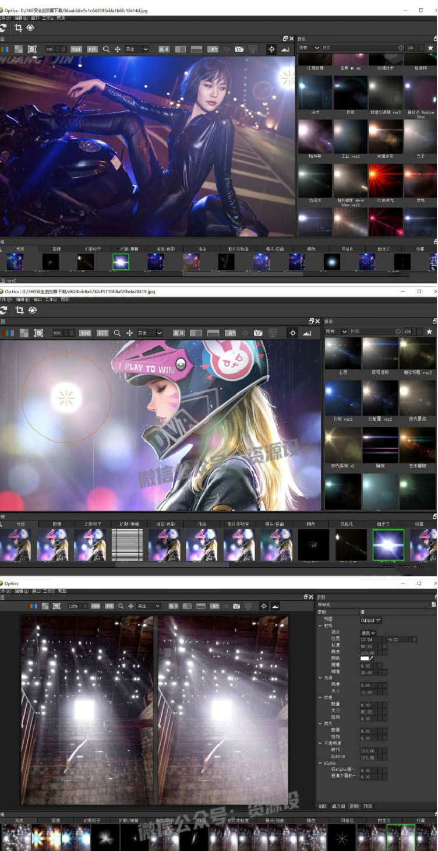
Task: Click the camera snapshot icon in stage lights window
Action: (236, 606)
